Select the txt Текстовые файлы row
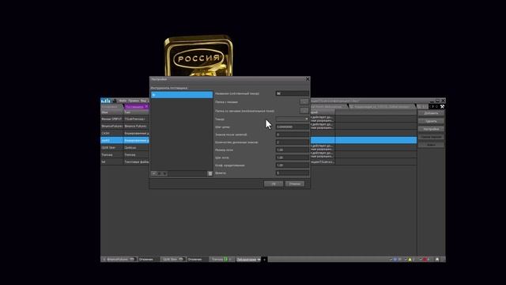This screenshot has width=506, height=285. (125, 161)
